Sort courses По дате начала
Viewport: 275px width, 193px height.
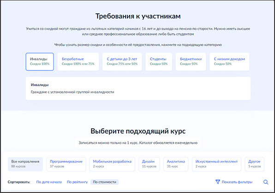click(49, 182)
